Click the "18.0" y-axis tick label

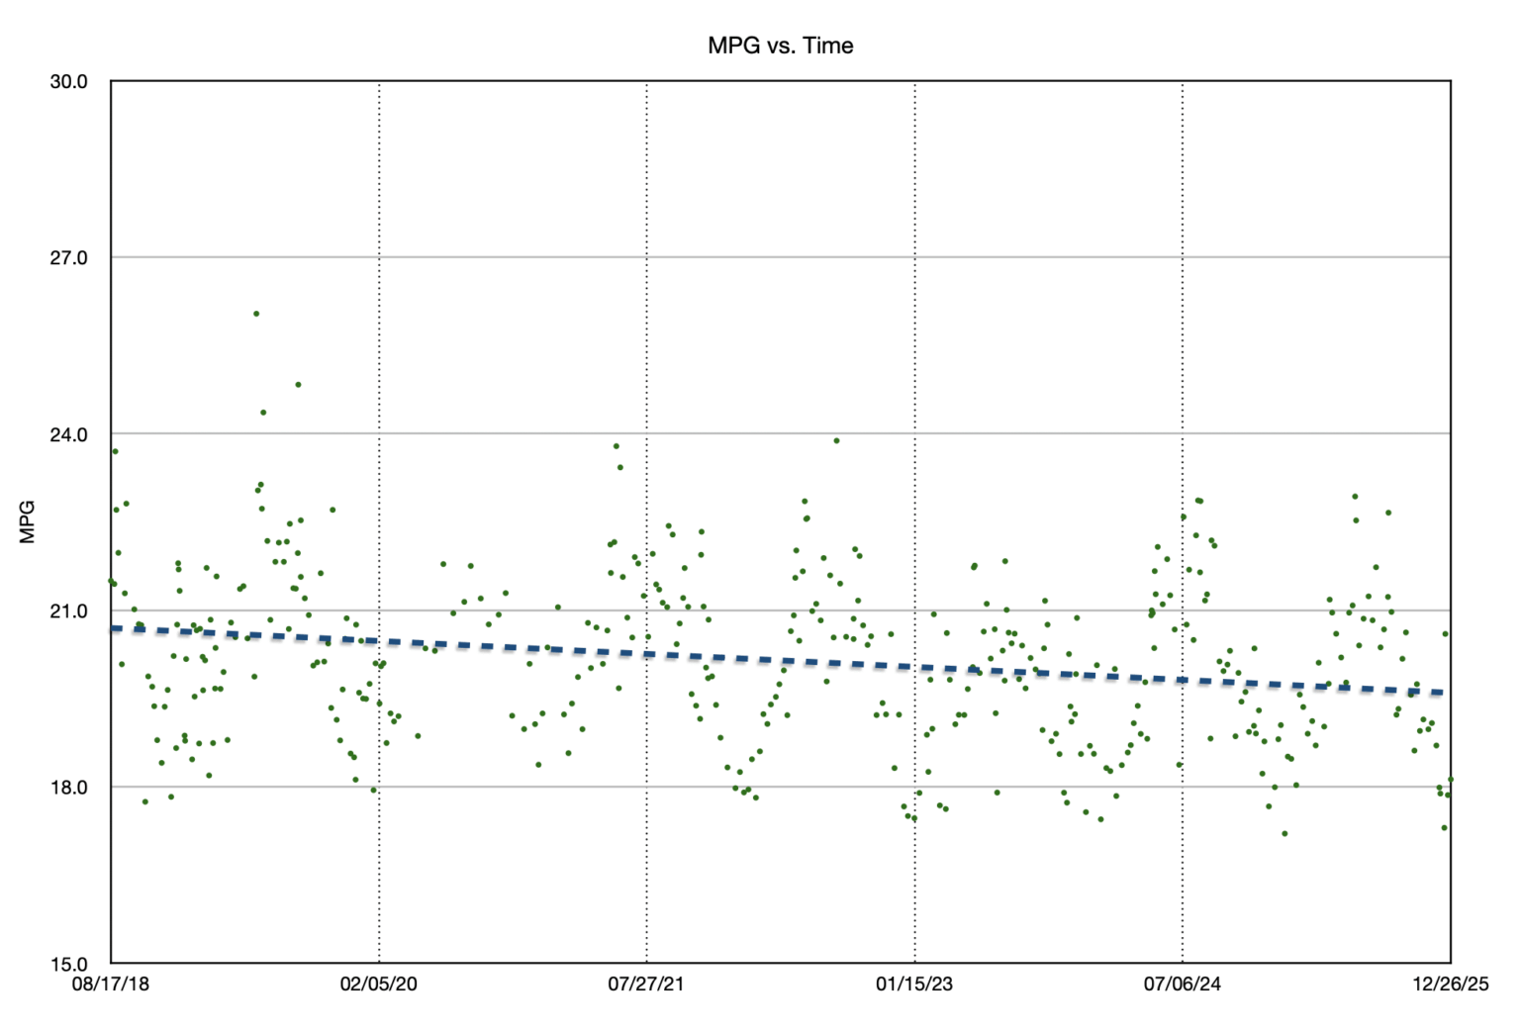pyautogui.click(x=69, y=787)
